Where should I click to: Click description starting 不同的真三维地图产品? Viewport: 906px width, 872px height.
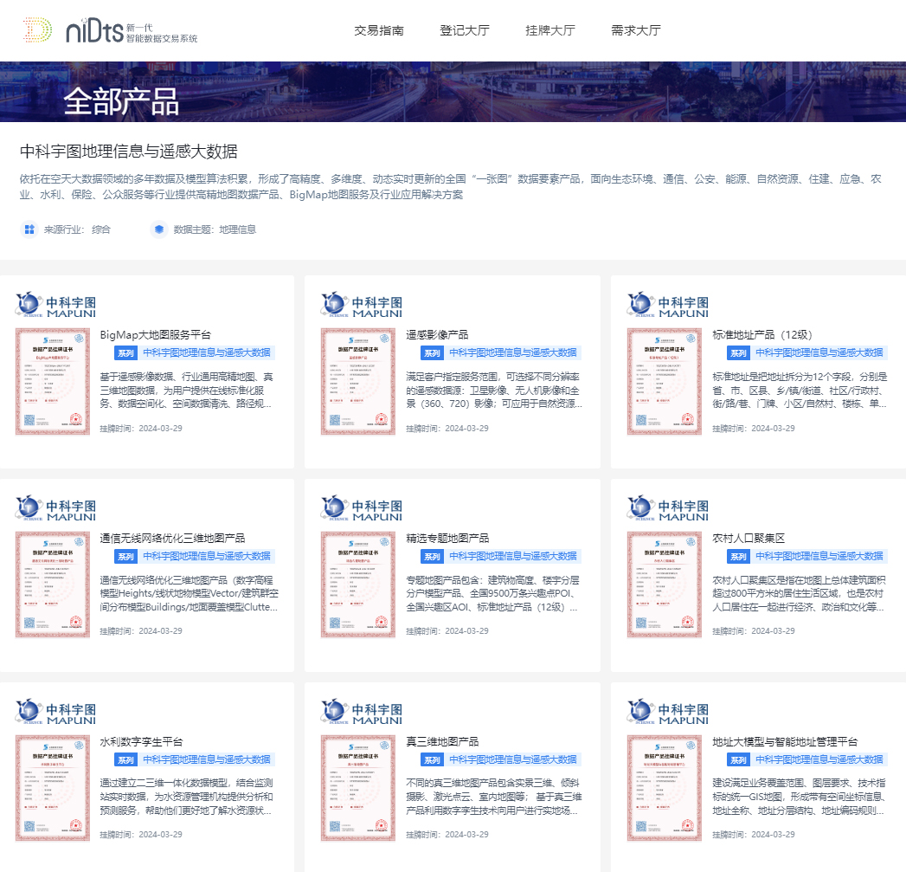click(494, 797)
